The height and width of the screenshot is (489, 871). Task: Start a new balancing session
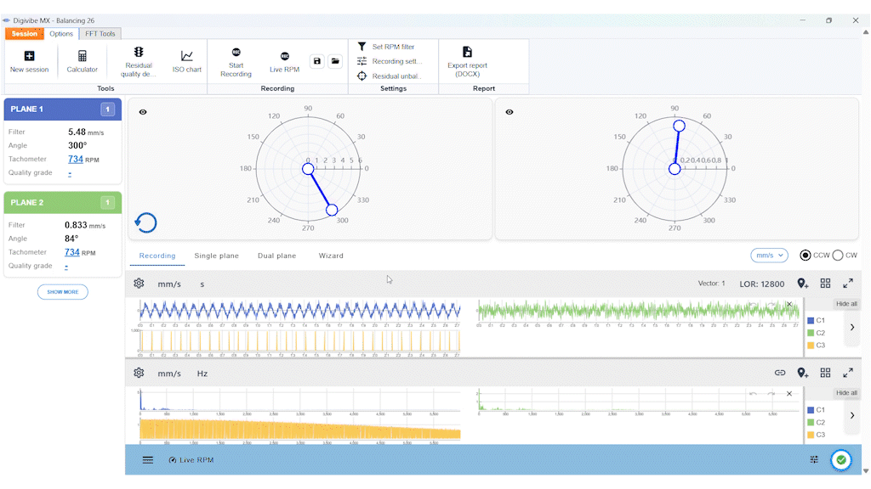29,60
